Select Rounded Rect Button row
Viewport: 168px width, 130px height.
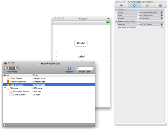pos(49,91)
